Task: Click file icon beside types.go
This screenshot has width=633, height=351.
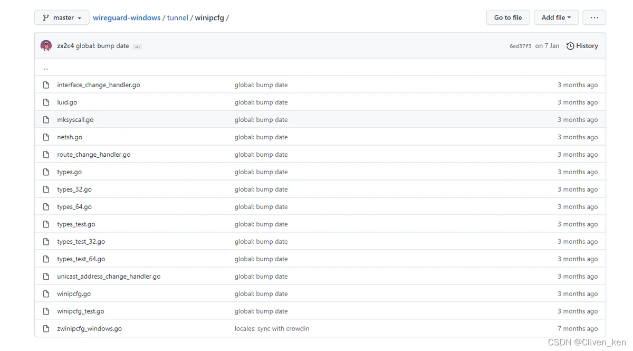Action: coord(46,172)
